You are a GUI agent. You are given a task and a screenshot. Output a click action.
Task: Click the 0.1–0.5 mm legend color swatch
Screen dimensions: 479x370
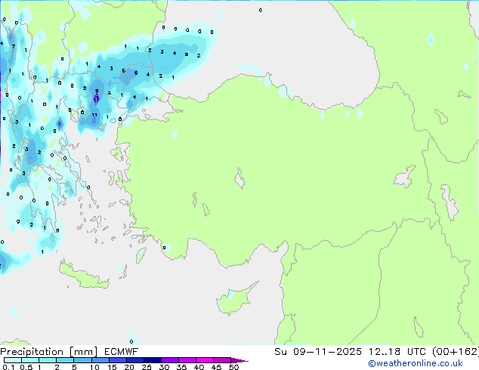click(13, 360)
